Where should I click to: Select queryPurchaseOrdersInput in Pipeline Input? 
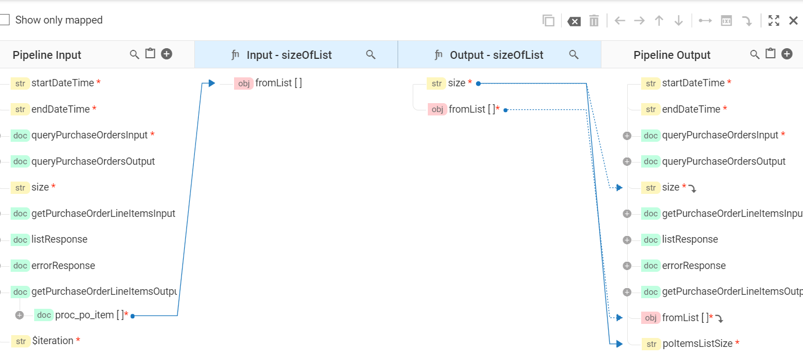pyautogui.click(x=90, y=135)
